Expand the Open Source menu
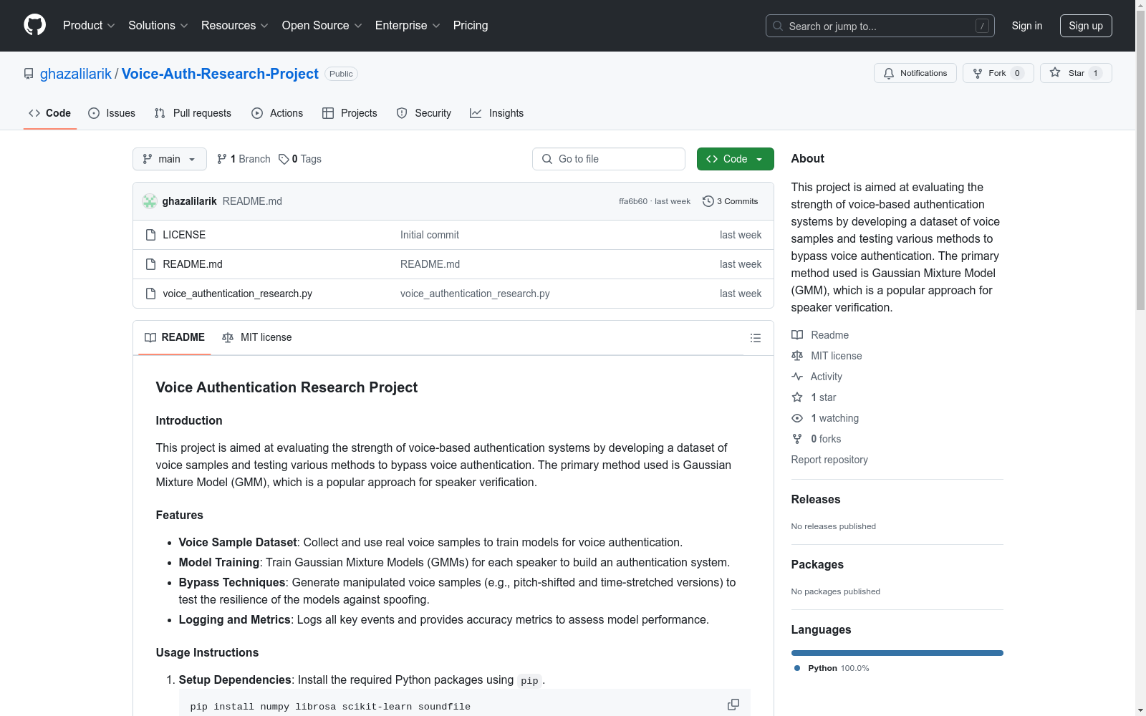Viewport: 1146px width, 716px height. pos(322,25)
